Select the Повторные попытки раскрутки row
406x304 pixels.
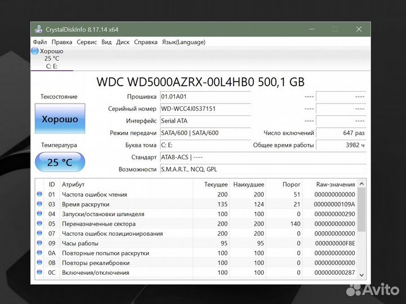196,253
